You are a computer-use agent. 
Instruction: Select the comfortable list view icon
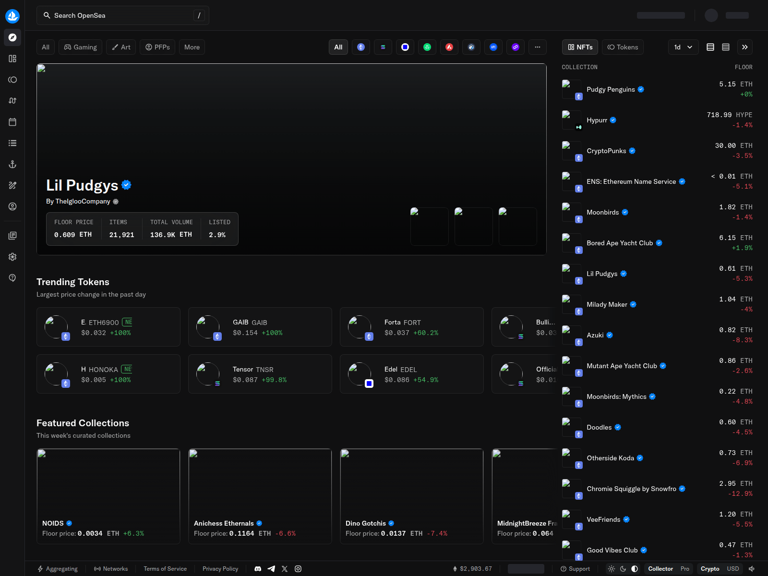pos(710,47)
